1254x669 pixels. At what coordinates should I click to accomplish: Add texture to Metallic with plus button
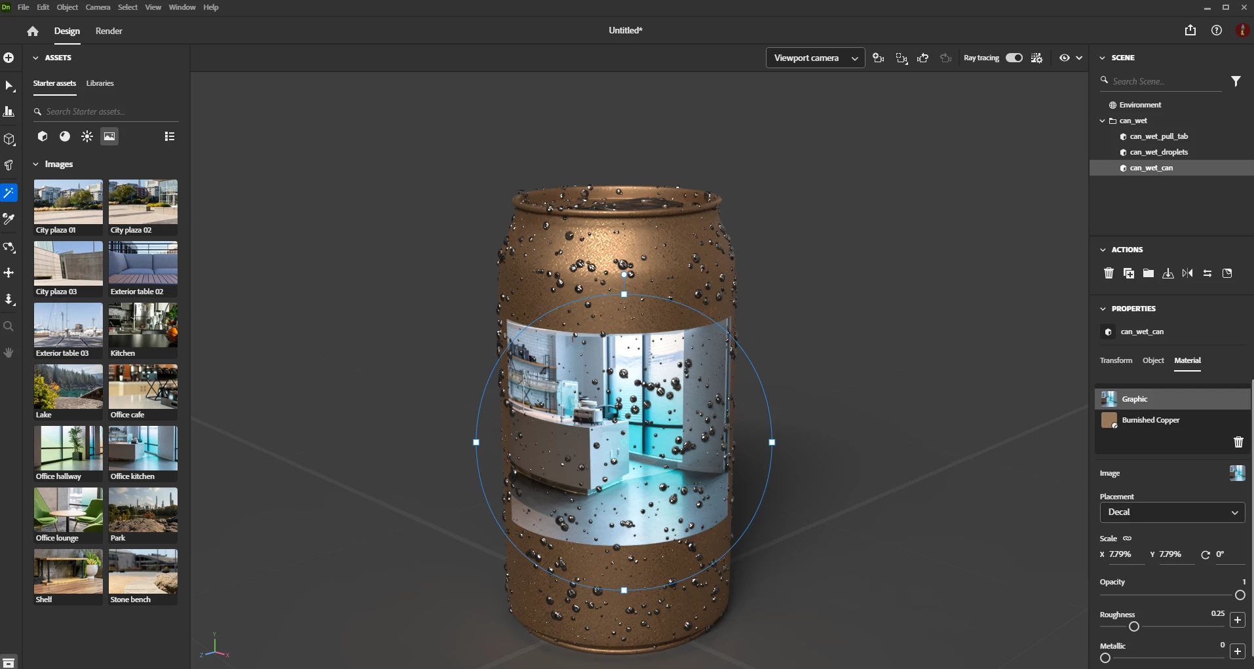pos(1238,651)
